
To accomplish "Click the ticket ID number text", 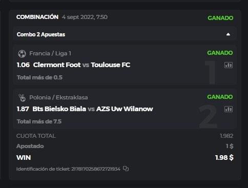I will 96,169.
